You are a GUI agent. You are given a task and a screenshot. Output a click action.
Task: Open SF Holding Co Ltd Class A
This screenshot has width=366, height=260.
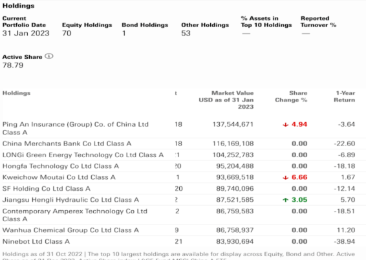coord(46,188)
